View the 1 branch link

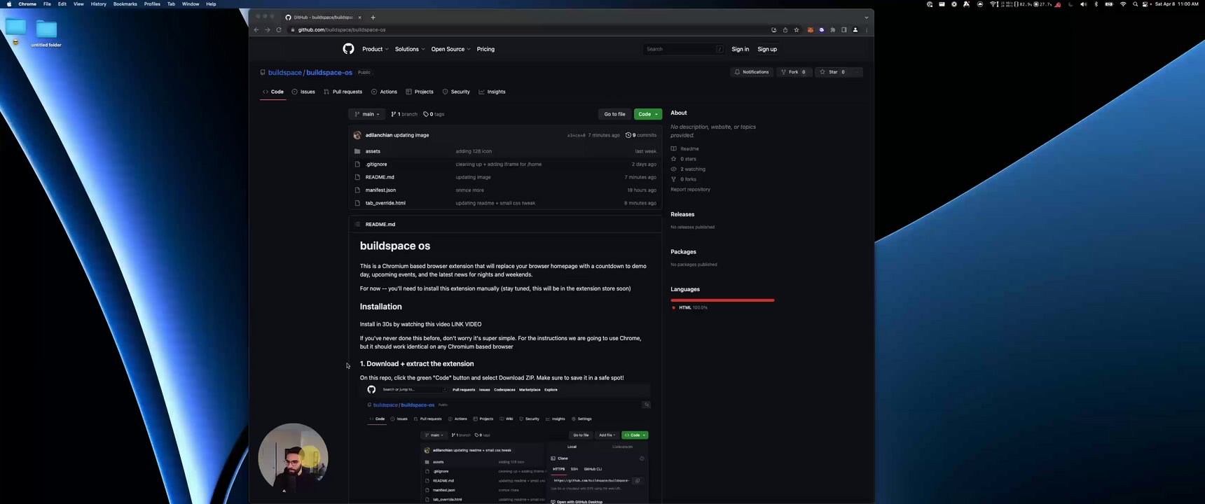point(404,114)
